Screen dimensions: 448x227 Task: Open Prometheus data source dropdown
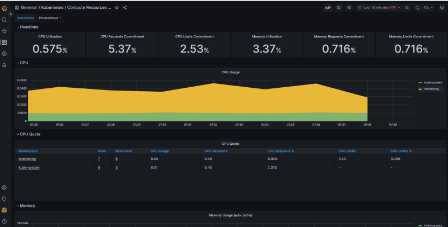[50, 18]
